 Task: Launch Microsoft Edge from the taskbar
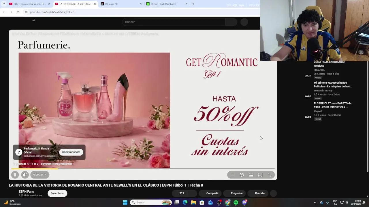pyautogui.click(x=185, y=202)
